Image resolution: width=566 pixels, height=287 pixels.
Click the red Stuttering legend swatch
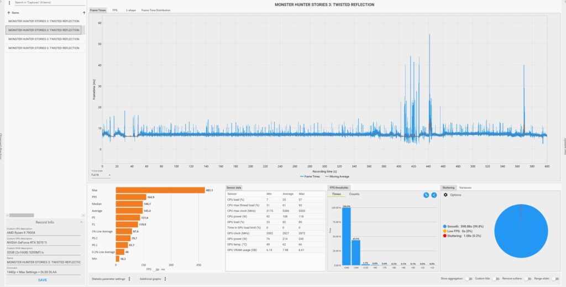[445, 236]
